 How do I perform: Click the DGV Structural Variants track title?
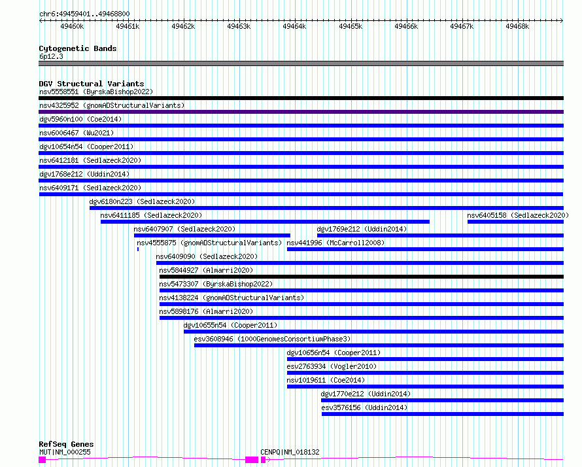[92, 84]
